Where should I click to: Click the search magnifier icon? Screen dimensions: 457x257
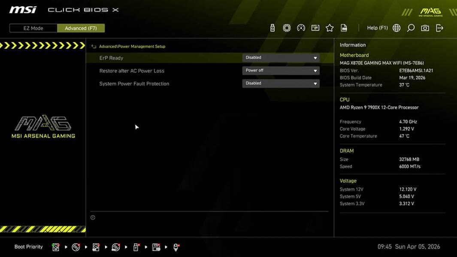pos(410,27)
